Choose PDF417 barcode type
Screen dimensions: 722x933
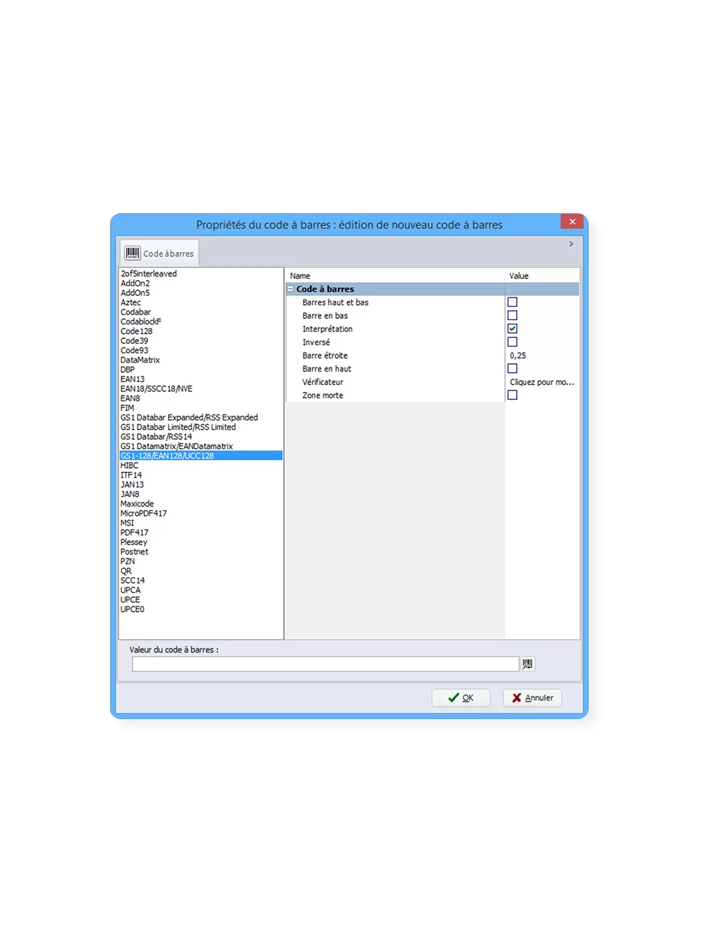[x=135, y=533]
